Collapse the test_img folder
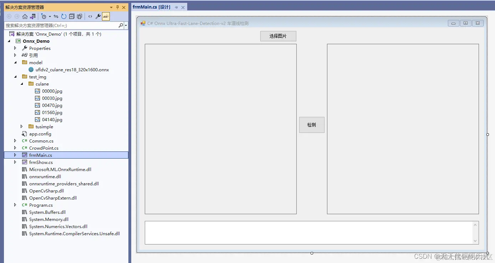Screen dimensions: 495x263 pyautogui.click(x=15, y=77)
